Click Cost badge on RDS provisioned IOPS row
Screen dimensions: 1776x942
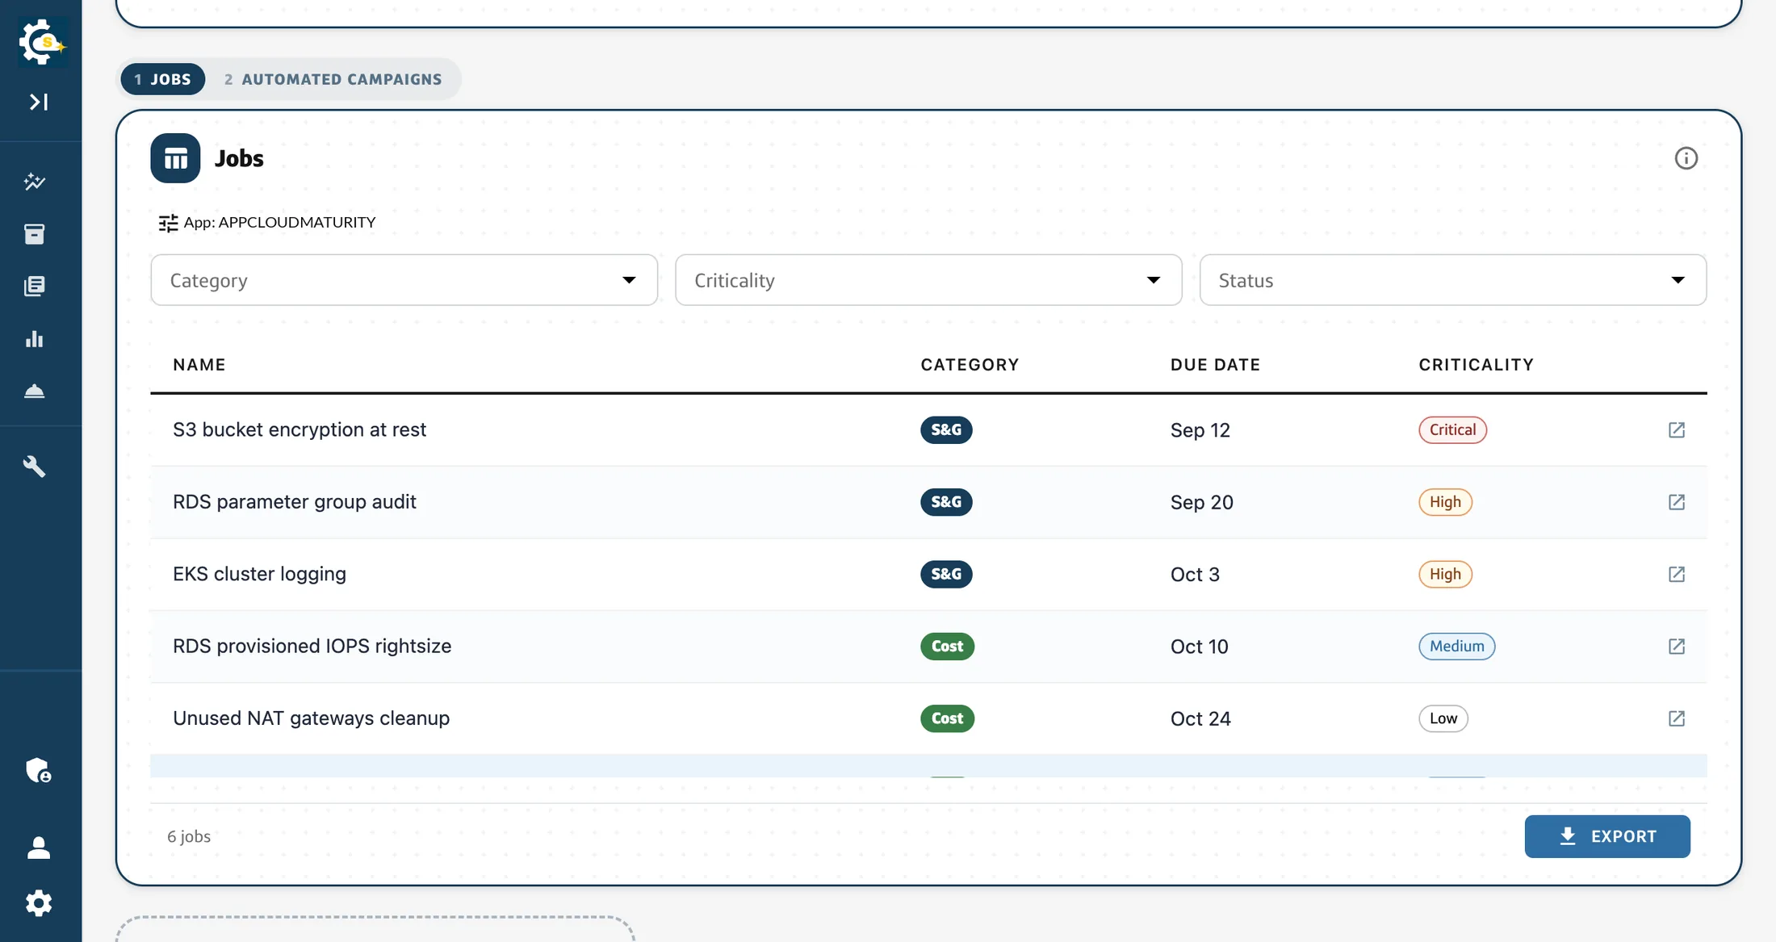pyautogui.click(x=947, y=647)
